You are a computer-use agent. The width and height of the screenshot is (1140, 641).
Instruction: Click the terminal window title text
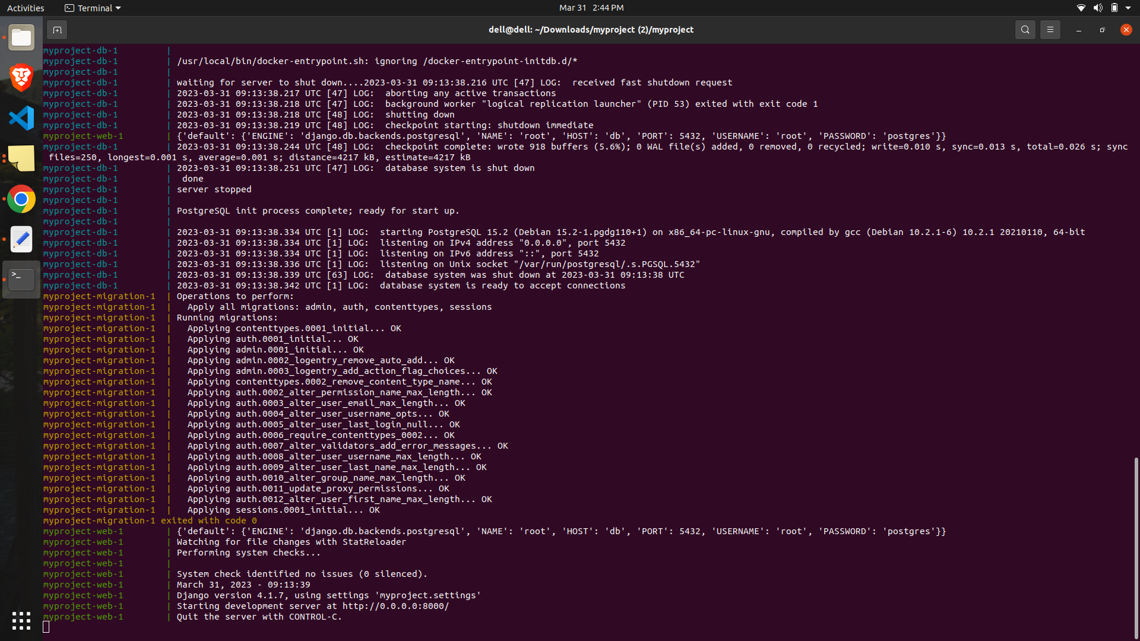click(x=591, y=30)
